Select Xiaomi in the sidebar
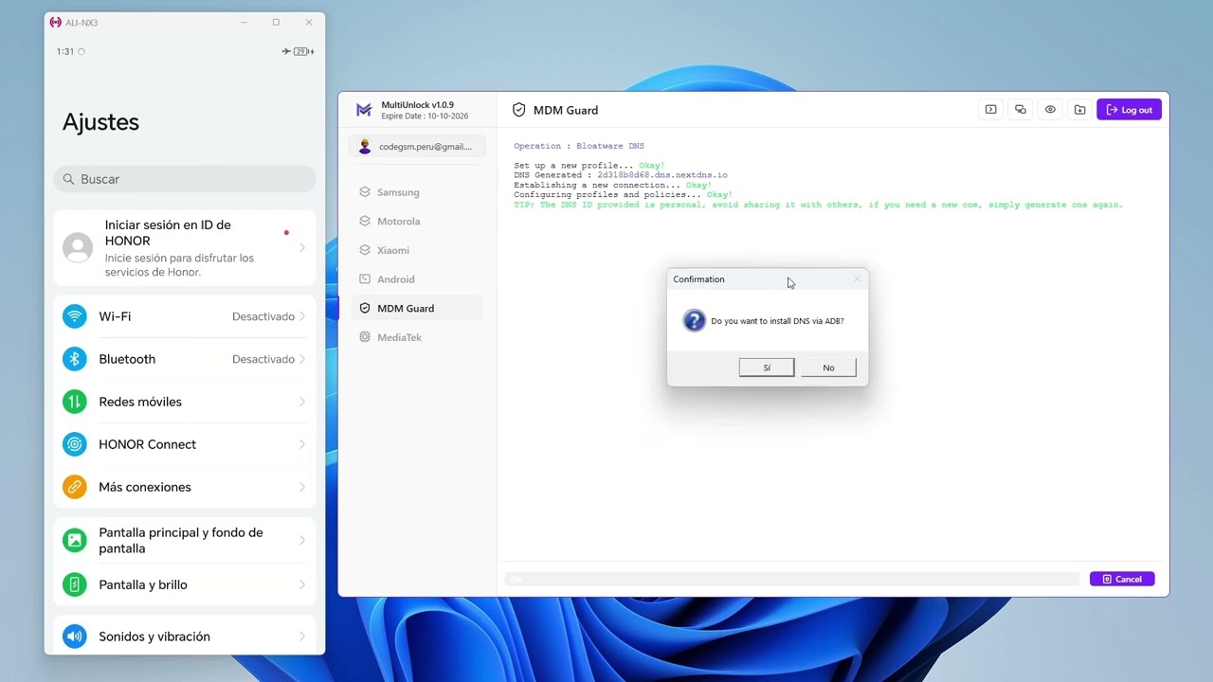The width and height of the screenshot is (1213, 682). (417, 250)
